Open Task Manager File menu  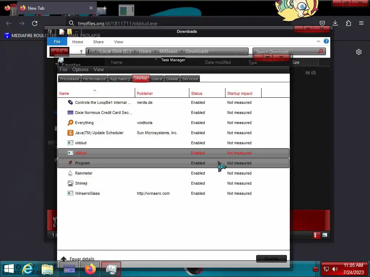(x=63, y=70)
